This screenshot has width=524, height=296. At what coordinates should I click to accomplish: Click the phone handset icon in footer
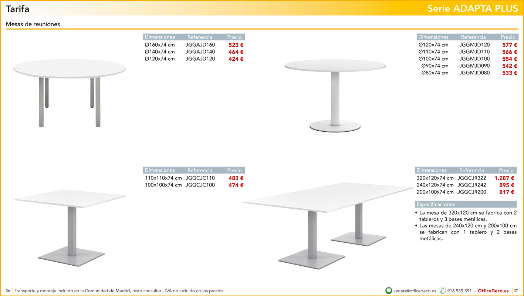442,290
